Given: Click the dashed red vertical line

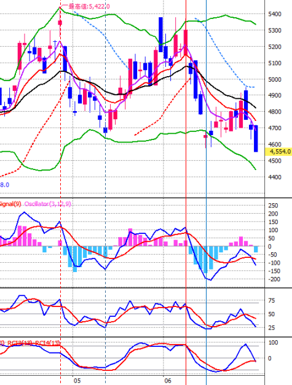Looking at the screenshot, I should tap(60, 172).
